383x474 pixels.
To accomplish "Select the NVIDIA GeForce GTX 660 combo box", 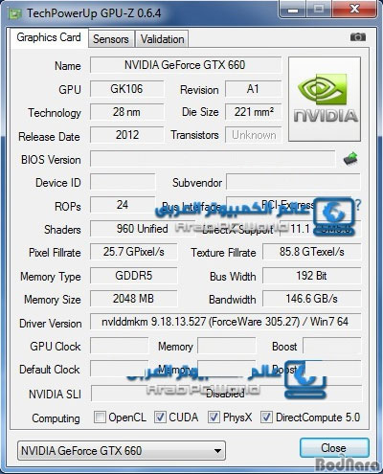I will point(122,451).
